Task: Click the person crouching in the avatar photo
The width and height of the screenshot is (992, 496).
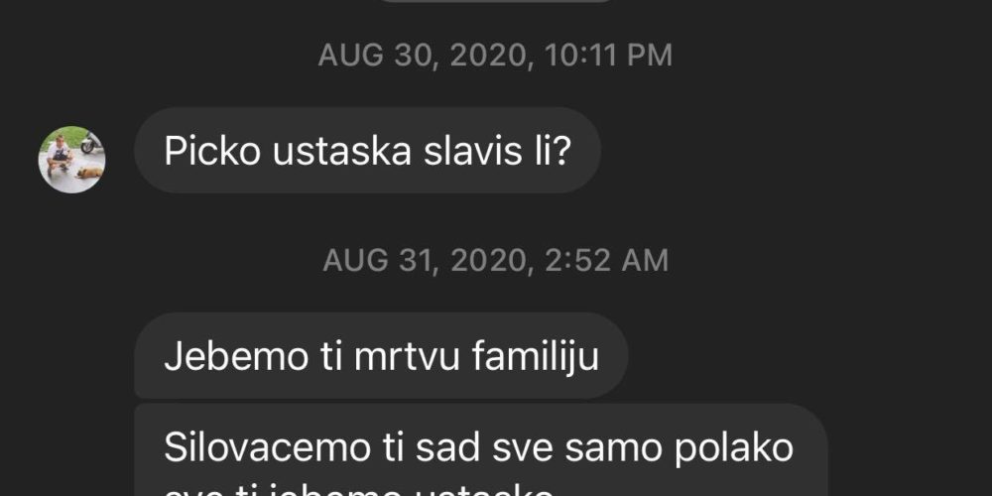Action: point(60,155)
